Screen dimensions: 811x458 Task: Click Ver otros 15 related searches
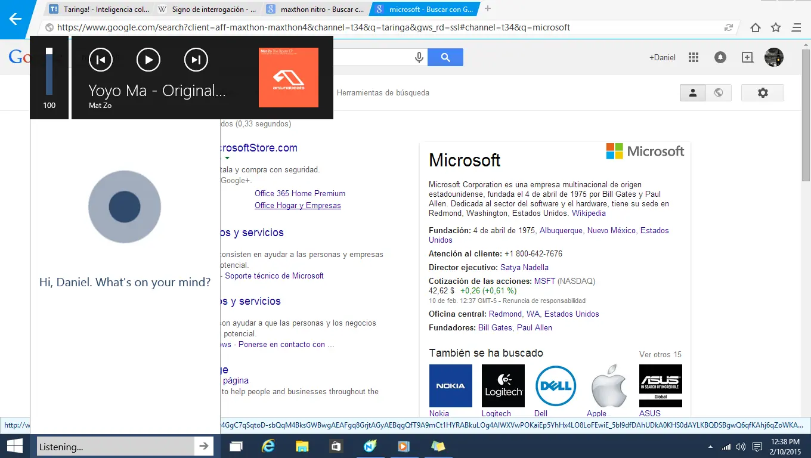coord(660,354)
